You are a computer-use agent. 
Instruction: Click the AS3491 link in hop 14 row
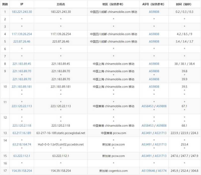coord(147,145)
